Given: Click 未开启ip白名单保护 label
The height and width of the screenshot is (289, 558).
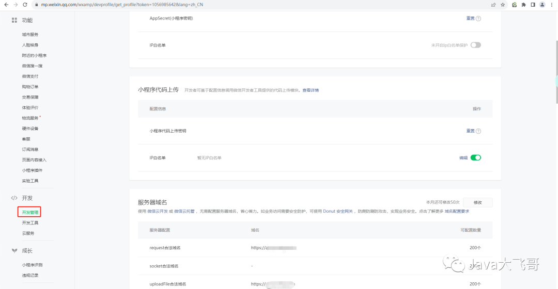Looking at the screenshot, I should [x=449, y=45].
